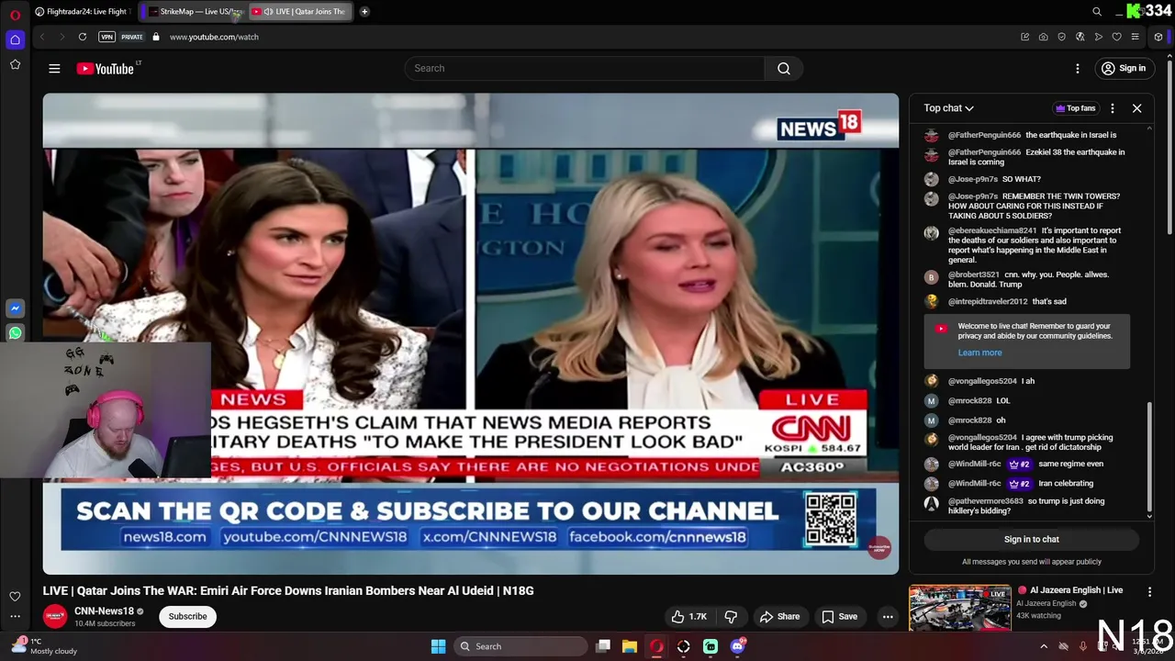The image size is (1175, 661).
Task: Subscribe to CNN-News18
Action: click(x=187, y=616)
